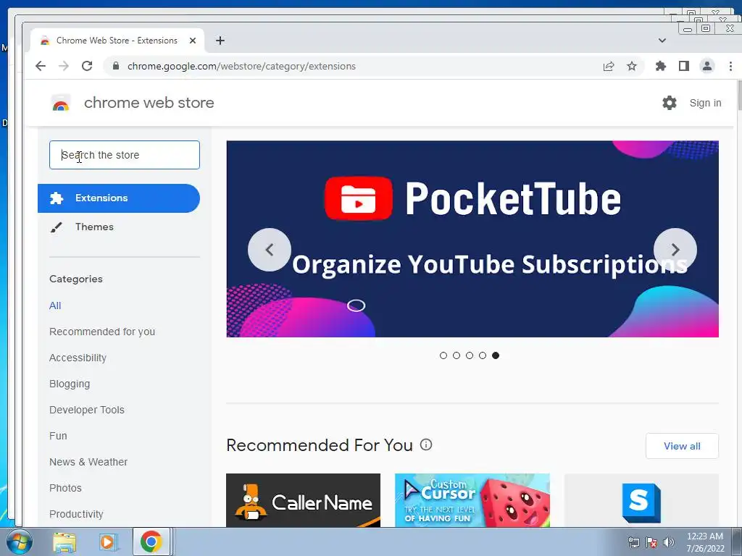Viewport: 742px width, 556px height.
Task: Click the Sign in link
Action: coord(705,103)
